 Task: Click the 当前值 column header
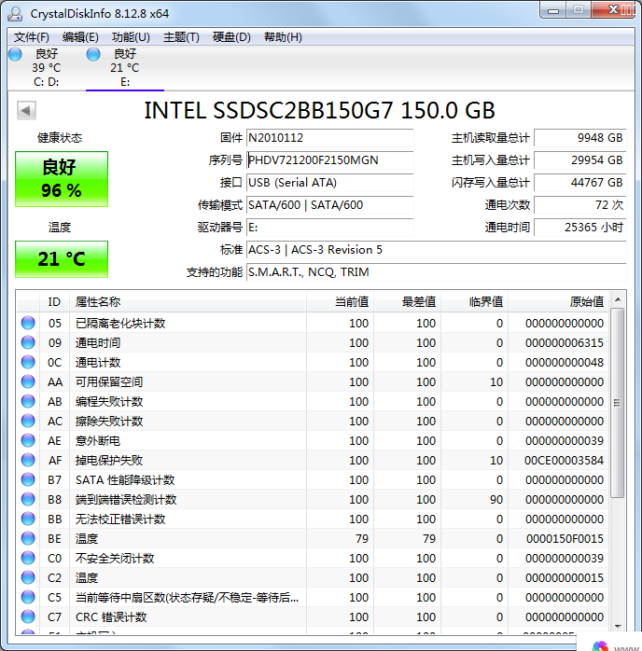click(340, 302)
